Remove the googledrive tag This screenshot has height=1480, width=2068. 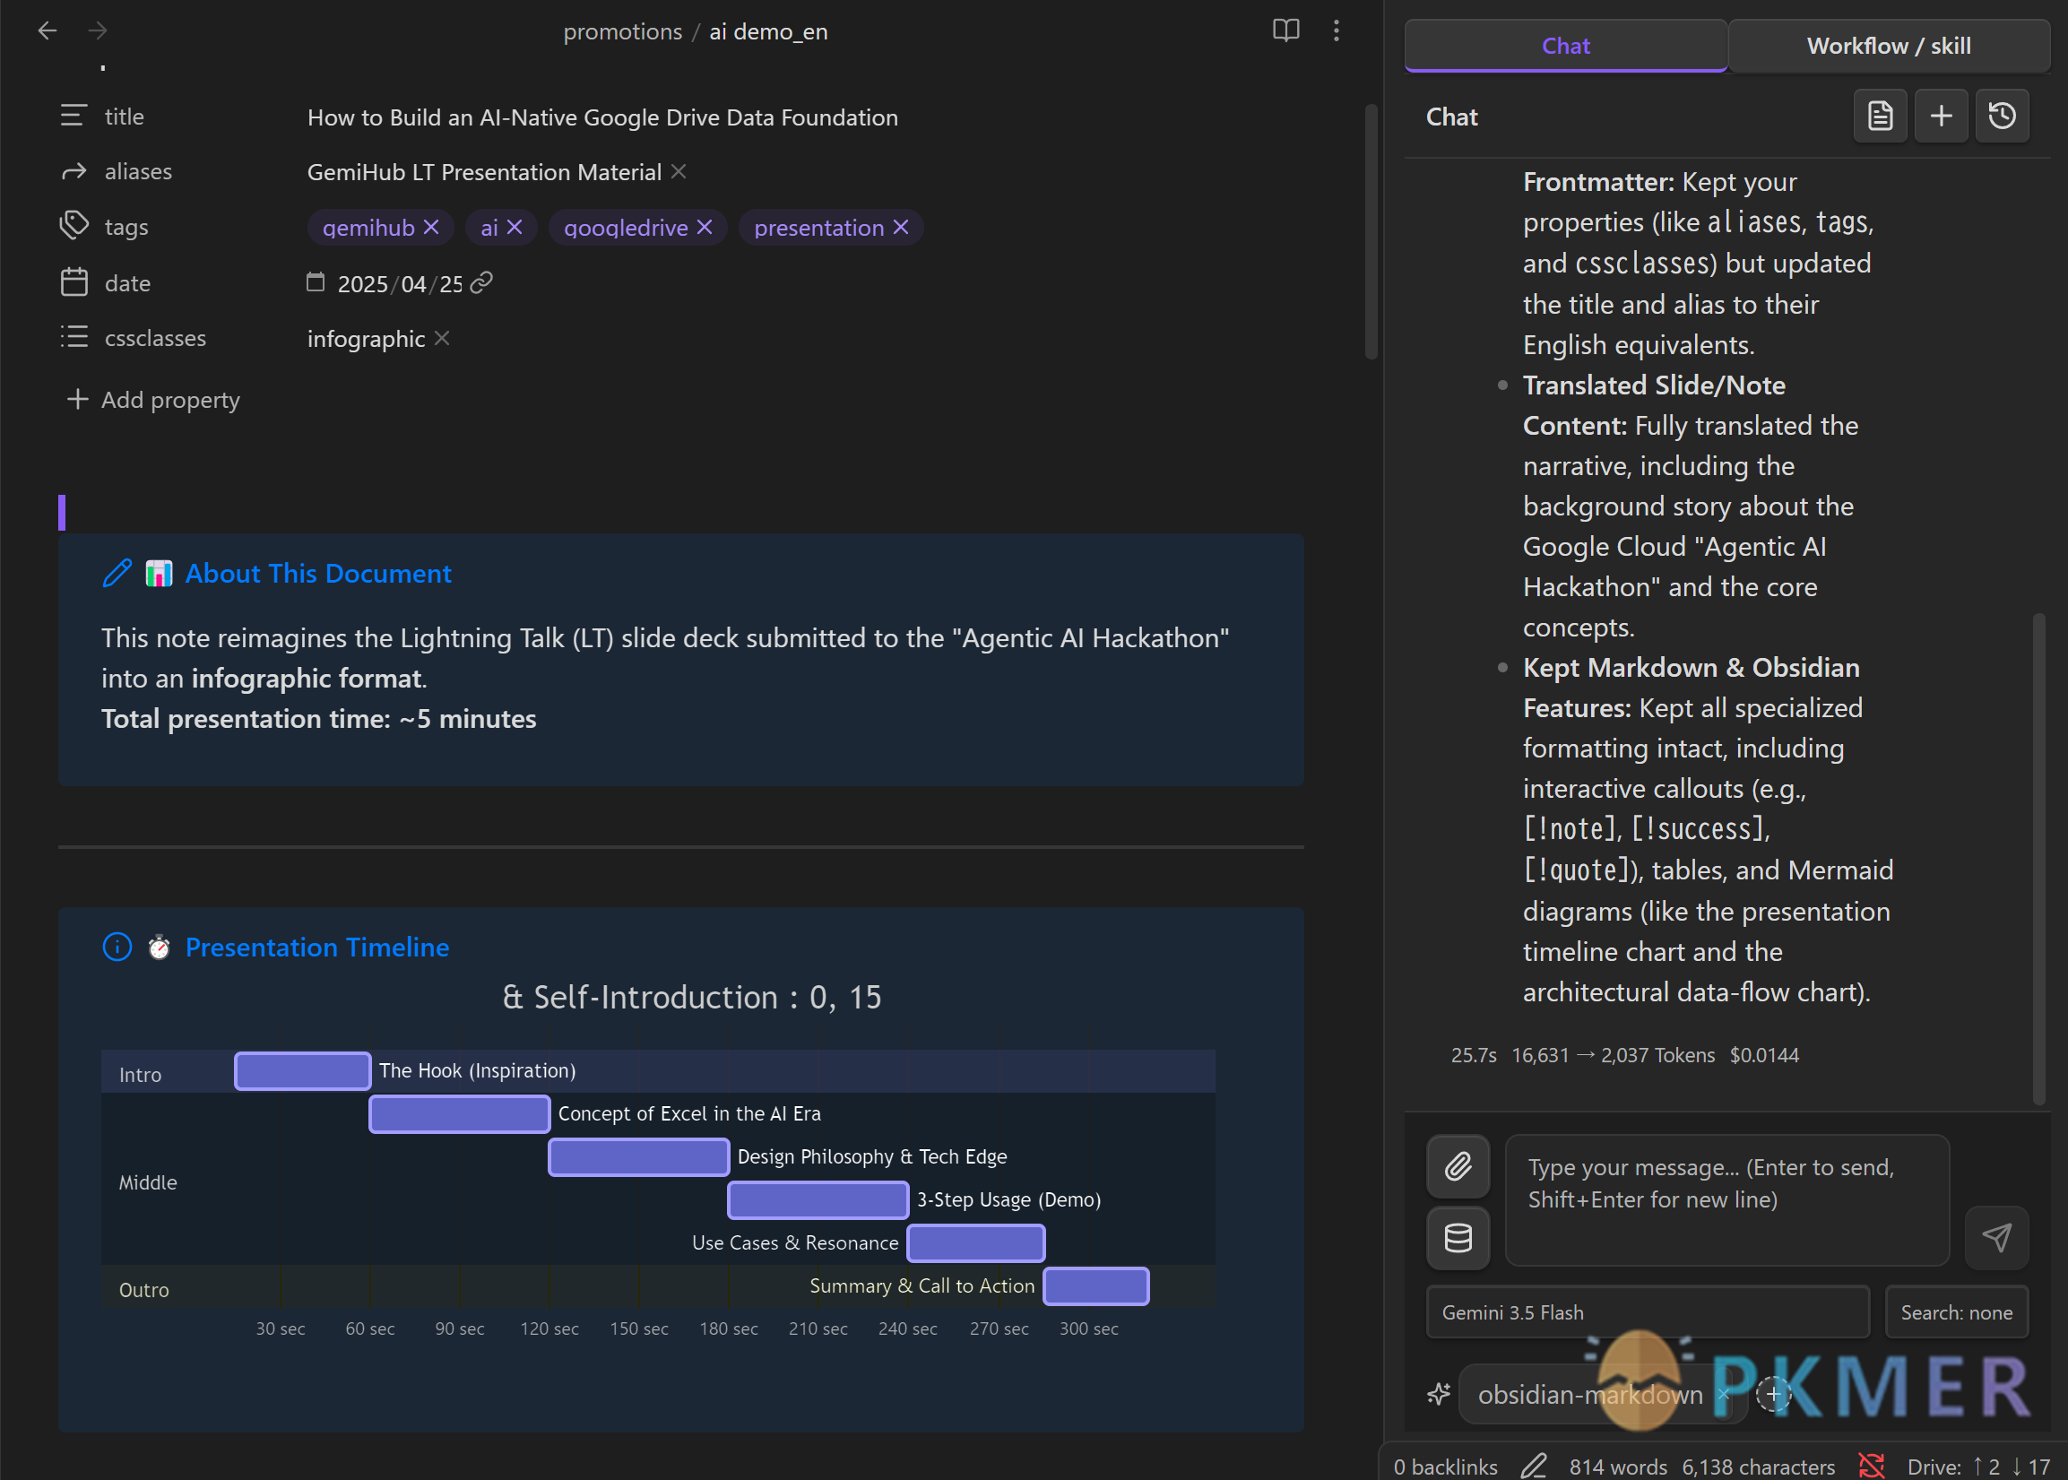tap(705, 227)
